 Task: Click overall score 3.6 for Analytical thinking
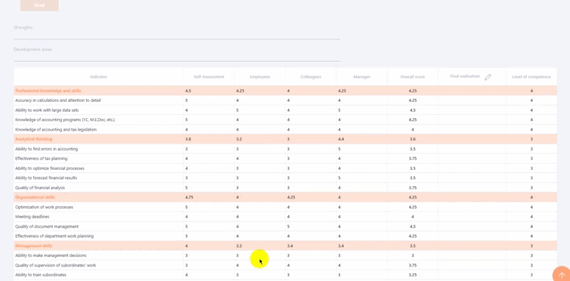(413, 139)
